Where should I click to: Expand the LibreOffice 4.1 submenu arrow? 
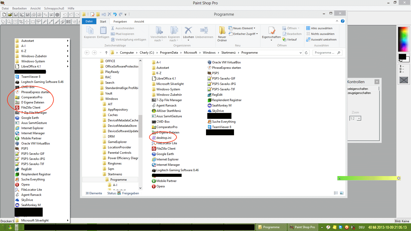pyautogui.click(x=68, y=66)
